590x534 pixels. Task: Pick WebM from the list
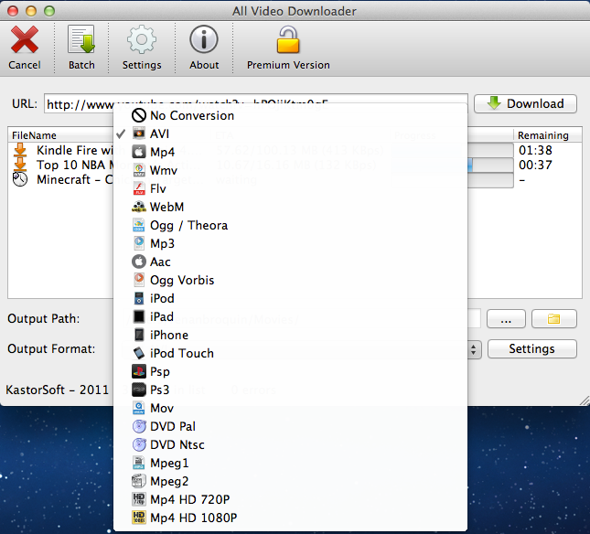[x=290, y=207]
